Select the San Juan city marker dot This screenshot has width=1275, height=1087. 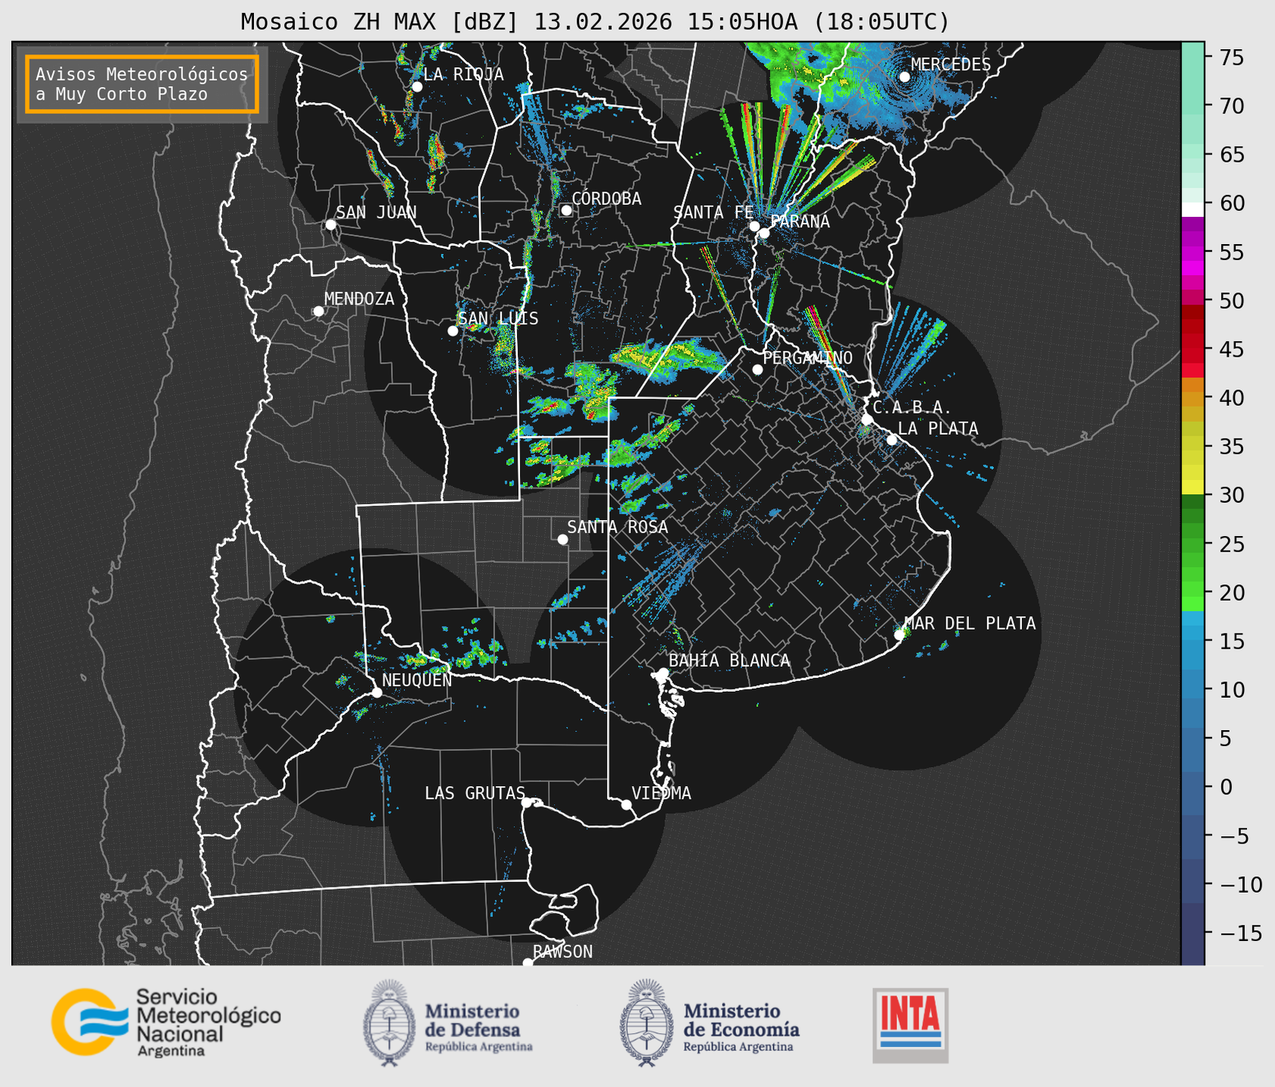tap(330, 225)
